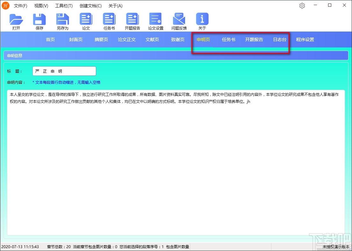352x251 pixels.
Task: Close the application window
Action: 344,5
